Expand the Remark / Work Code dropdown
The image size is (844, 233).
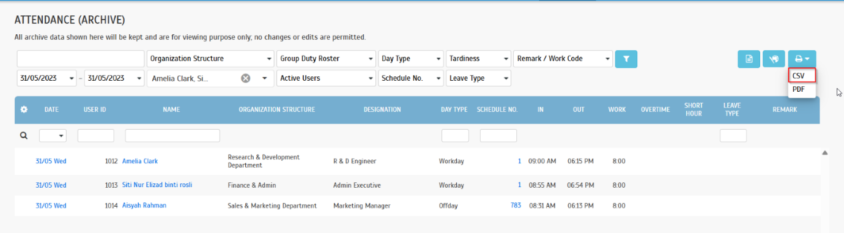point(563,59)
